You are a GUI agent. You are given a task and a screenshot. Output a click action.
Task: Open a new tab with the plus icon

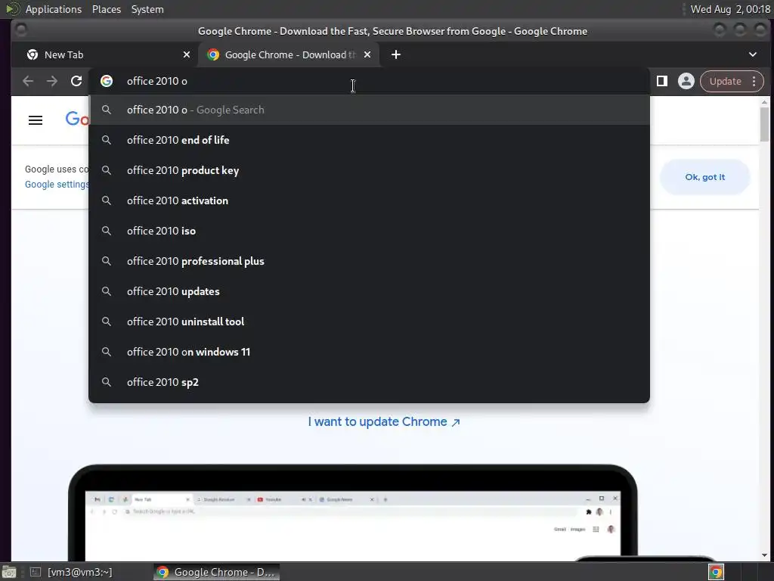coord(396,54)
